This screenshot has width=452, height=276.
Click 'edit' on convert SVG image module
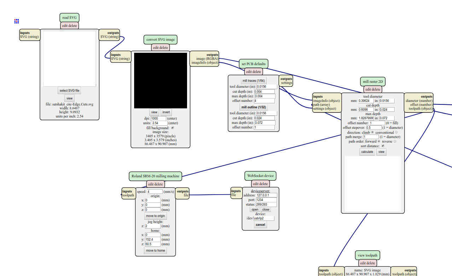click(x=157, y=47)
